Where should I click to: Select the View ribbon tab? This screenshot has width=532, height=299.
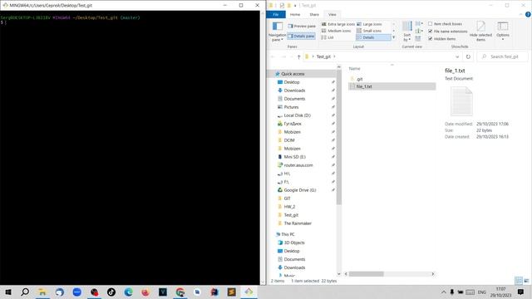coord(332,15)
